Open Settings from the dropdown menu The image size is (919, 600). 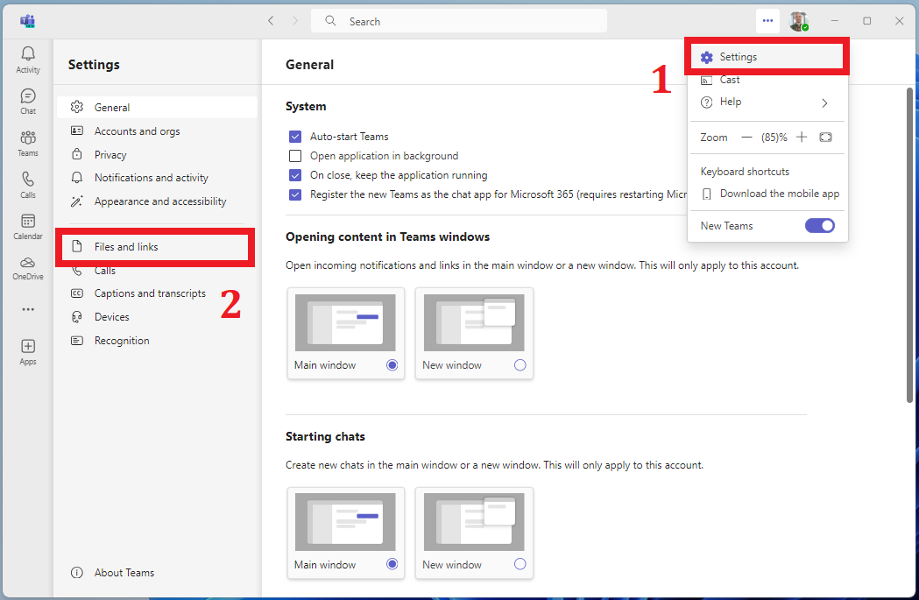coord(767,57)
